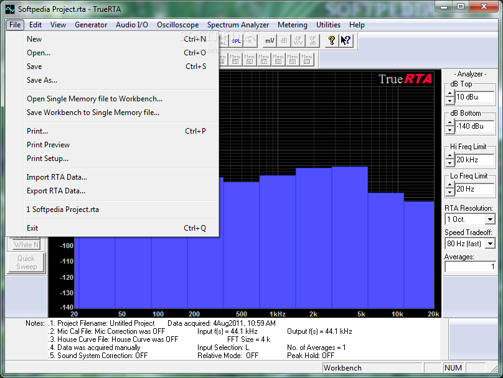This screenshot has height=378, width=503.
Task: Click the TrueRTA title bar app icon
Action: (10, 9)
